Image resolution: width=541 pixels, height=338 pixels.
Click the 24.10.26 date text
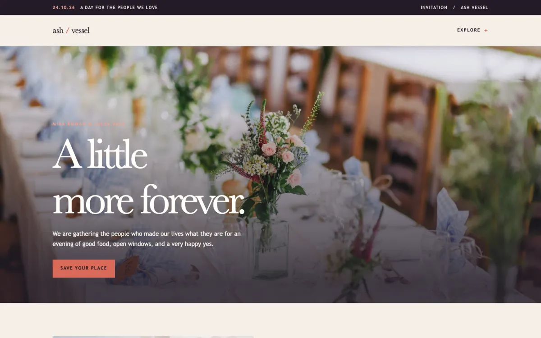[x=64, y=8]
